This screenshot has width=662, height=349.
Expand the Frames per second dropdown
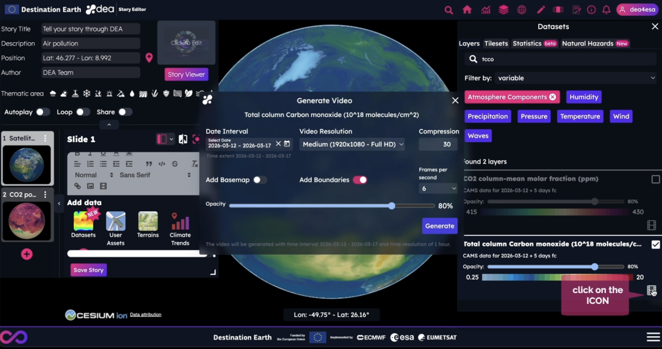438,189
